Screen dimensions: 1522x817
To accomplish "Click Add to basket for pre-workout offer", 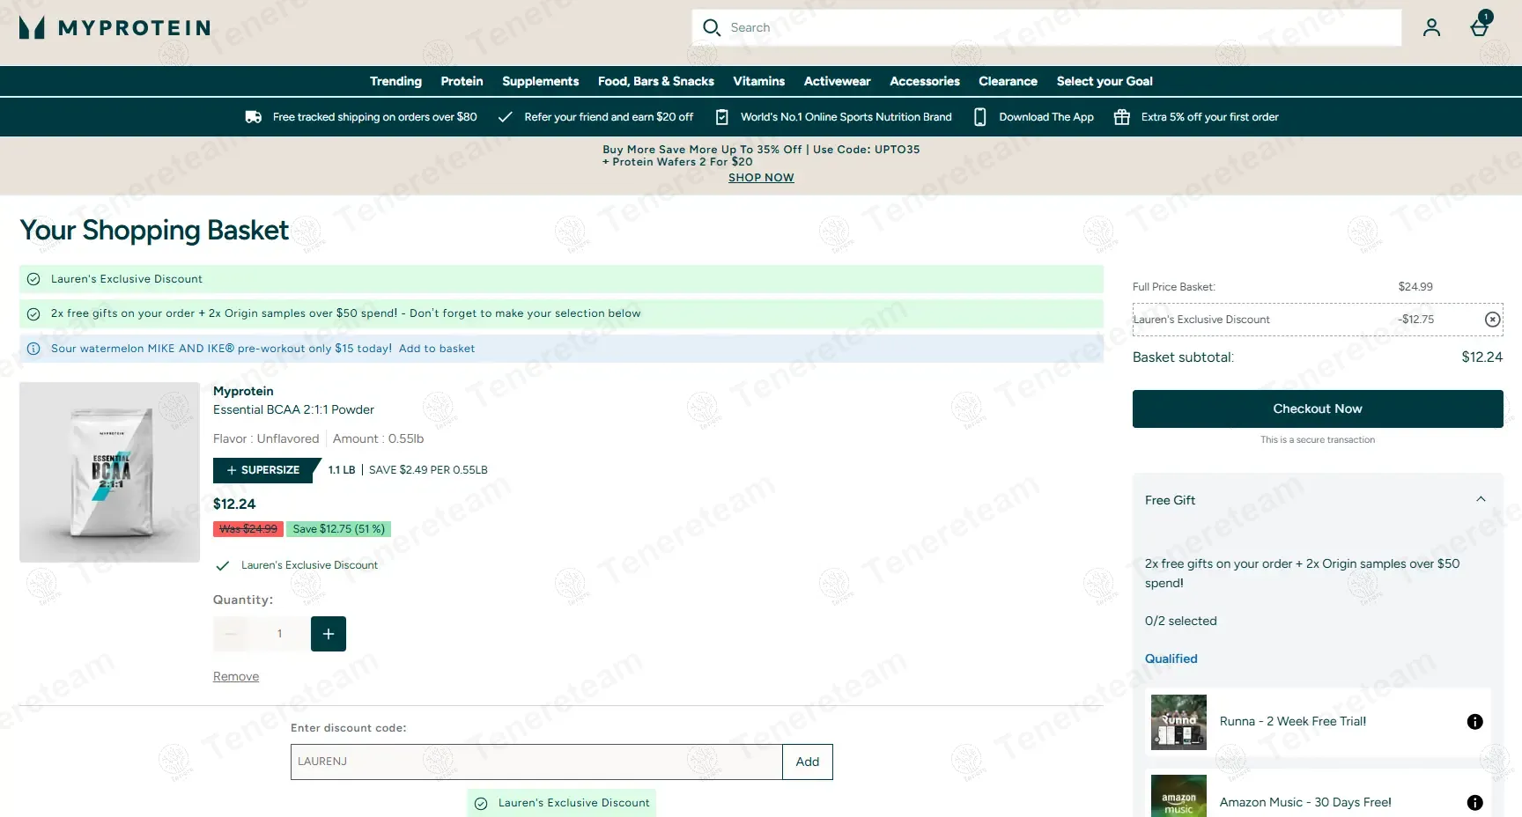I will click(x=437, y=349).
